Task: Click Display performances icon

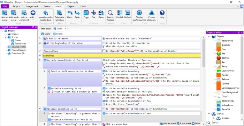Action: click(x=139, y=13)
